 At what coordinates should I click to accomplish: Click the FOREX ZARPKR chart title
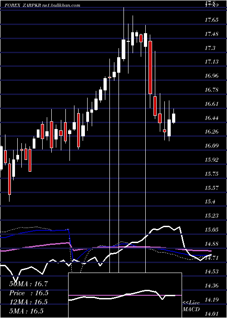click(x=42, y=5)
